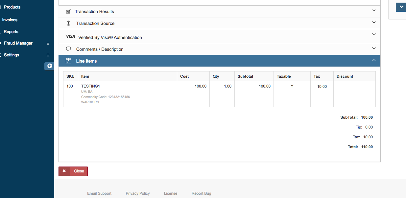The image size is (406, 198).
Task: Click the Comments speech bubble icon
Action: pos(68,49)
